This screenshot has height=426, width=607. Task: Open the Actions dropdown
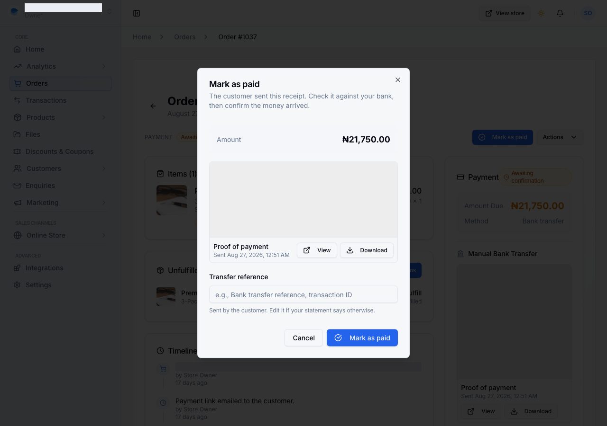click(560, 137)
